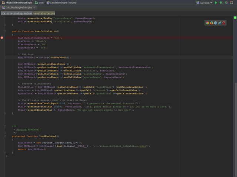Click '/../resources/price_calculation.xlsx' string
Image resolution: width=237 pixels, height=177 pixels.
[121, 146]
